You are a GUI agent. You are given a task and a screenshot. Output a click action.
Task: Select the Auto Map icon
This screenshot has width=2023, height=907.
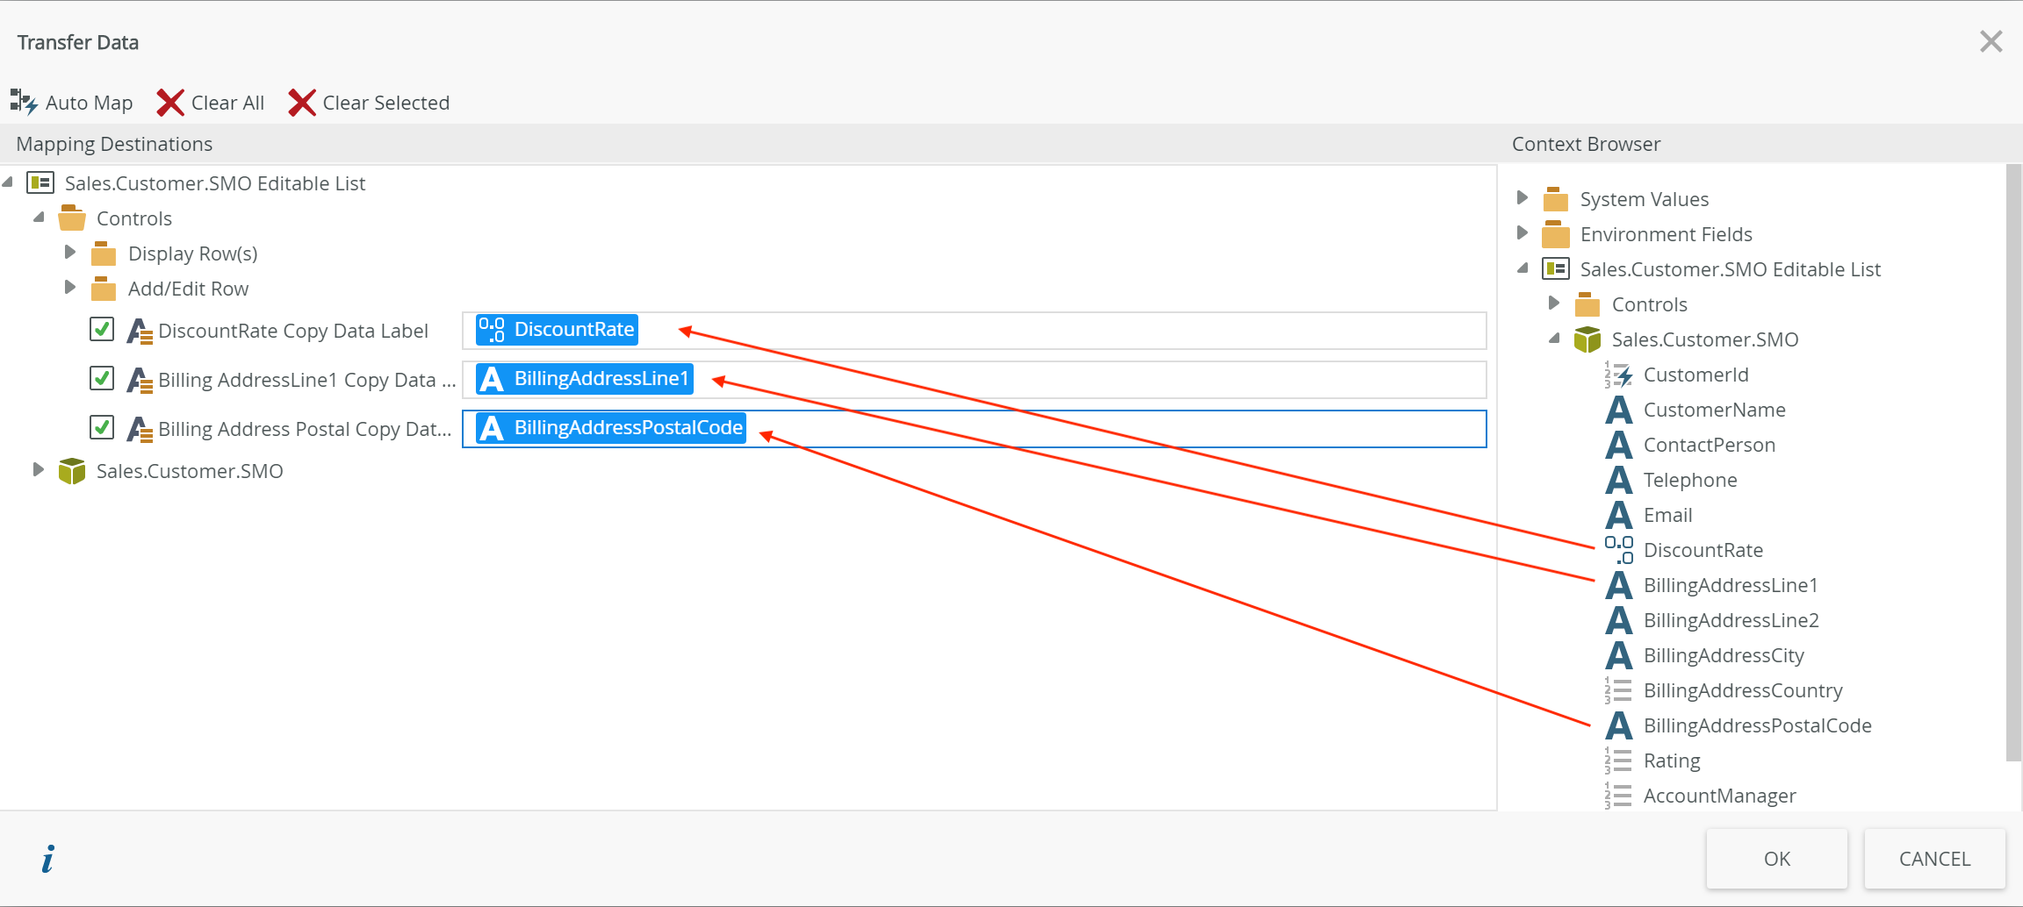tap(23, 102)
